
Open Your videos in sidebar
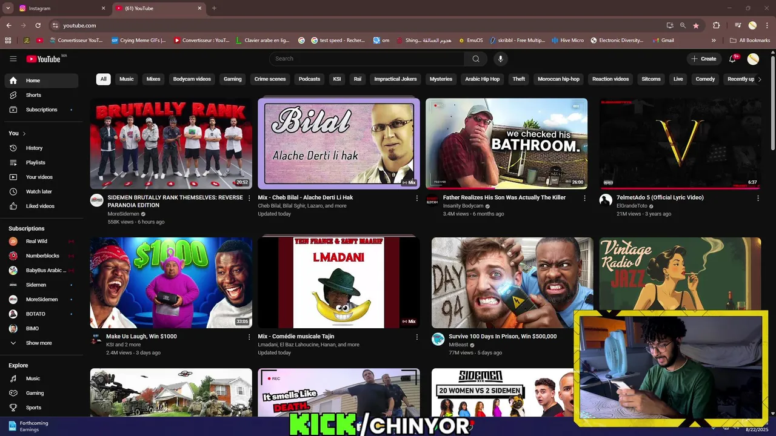click(41, 177)
